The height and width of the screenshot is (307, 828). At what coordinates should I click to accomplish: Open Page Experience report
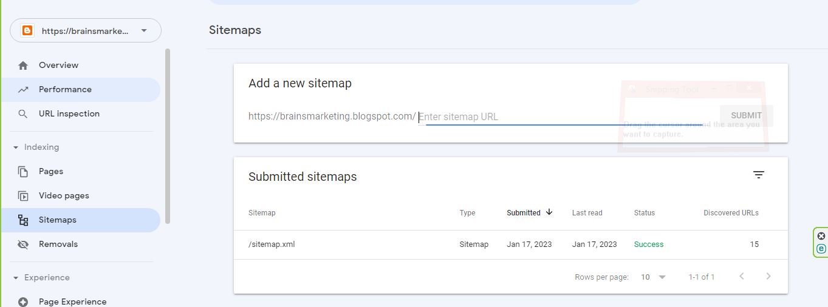click(x=80, y=302)
